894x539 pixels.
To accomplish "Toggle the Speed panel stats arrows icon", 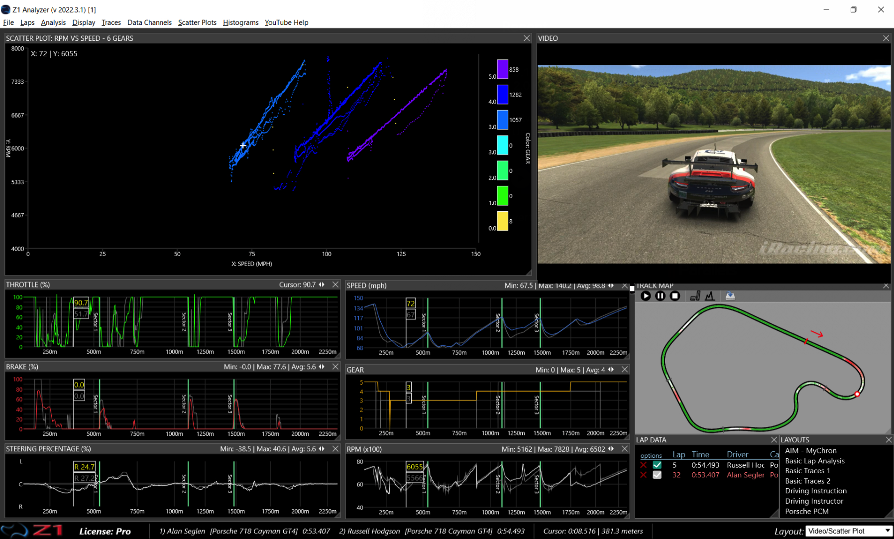I will click(611, 285).
